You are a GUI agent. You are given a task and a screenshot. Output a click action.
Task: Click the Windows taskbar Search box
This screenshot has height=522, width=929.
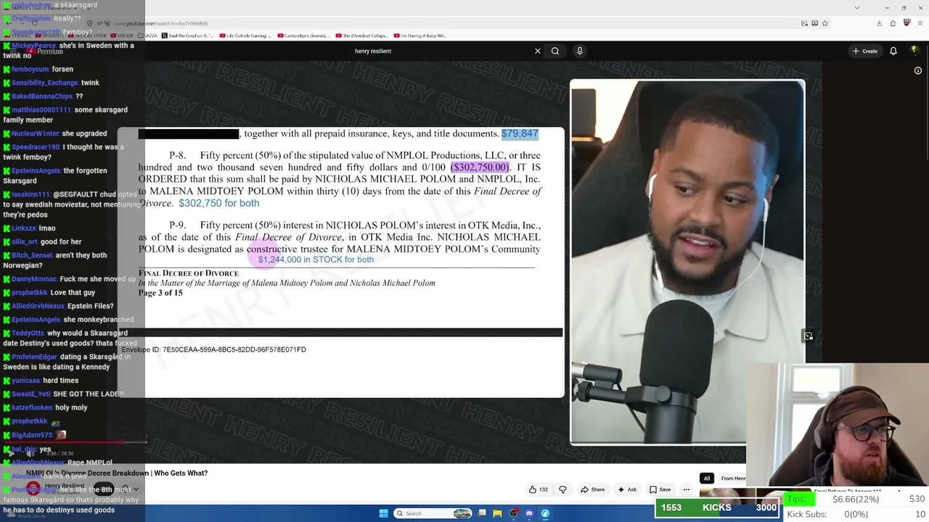point(433,513)
